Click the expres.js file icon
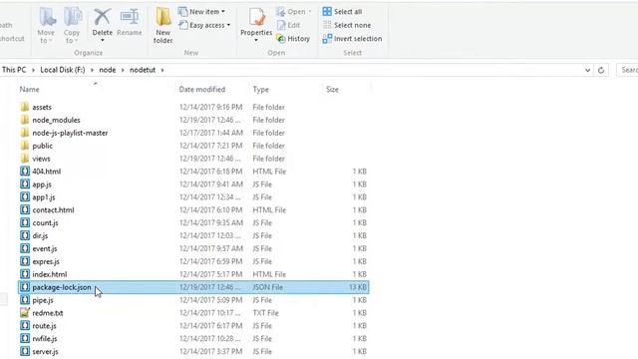Image resolution: width=638 pixels, height=359 pixels. point(25,261)
